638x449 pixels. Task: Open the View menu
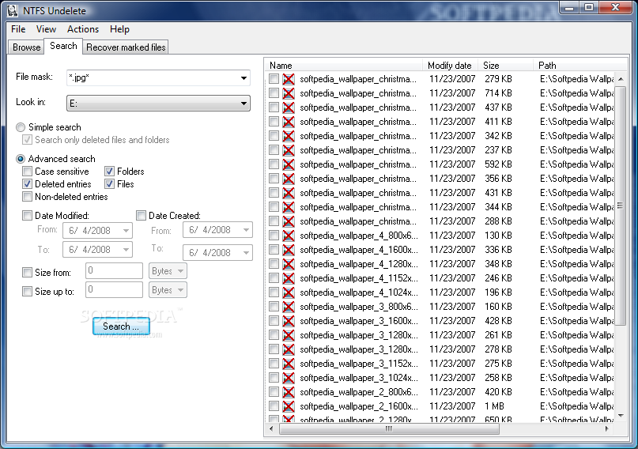click(46, 29)
